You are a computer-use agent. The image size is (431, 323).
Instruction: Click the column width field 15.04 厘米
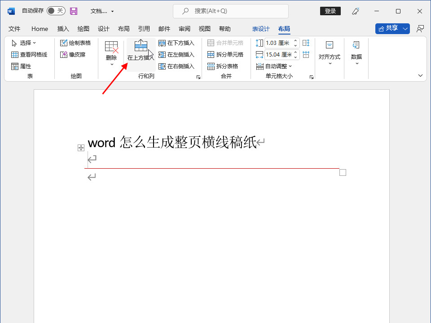click(x=278, y=55)
